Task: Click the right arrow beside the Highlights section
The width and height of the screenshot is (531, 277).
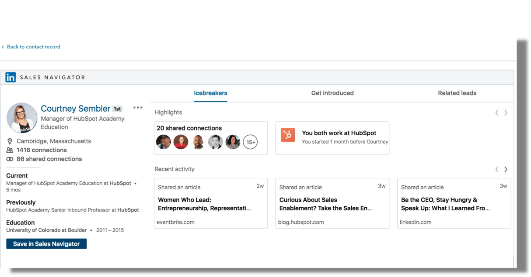Action: click(506, 113)
